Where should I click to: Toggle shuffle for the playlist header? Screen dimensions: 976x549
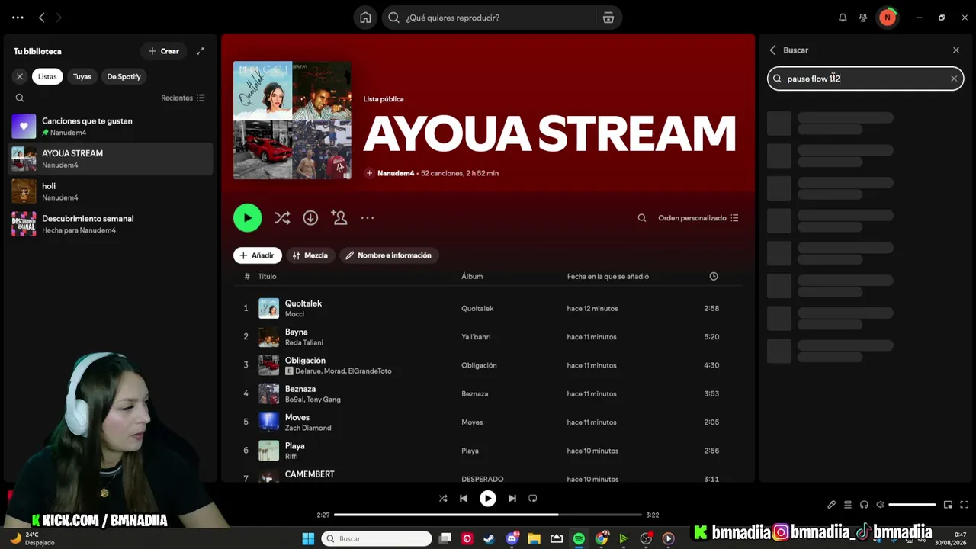[x=282, y=218]
